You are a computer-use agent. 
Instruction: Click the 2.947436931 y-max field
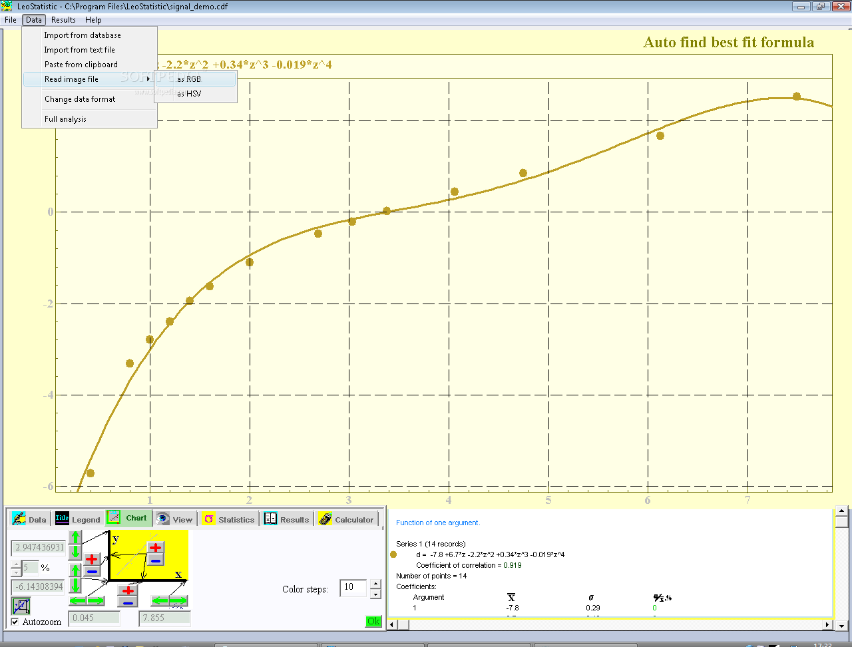(x=38, y=548)
